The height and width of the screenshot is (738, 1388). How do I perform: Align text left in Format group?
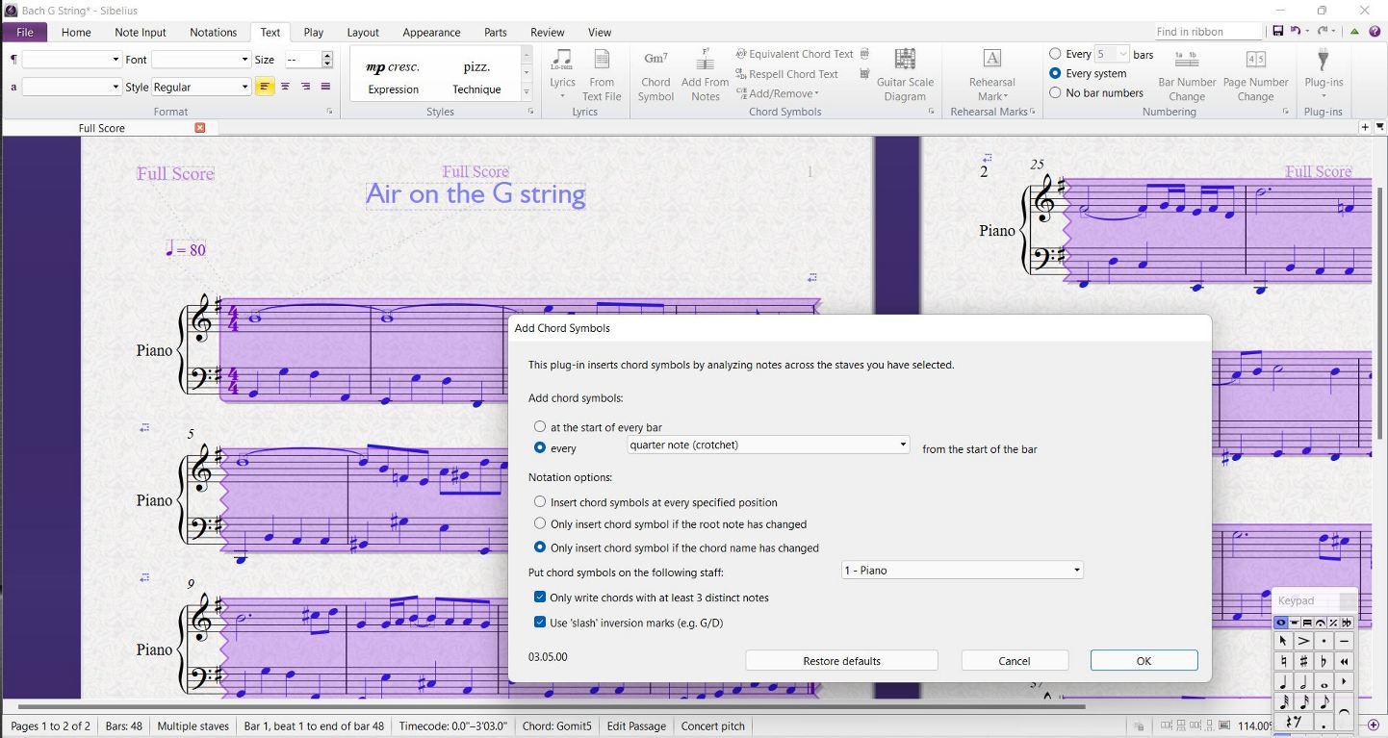265,87
